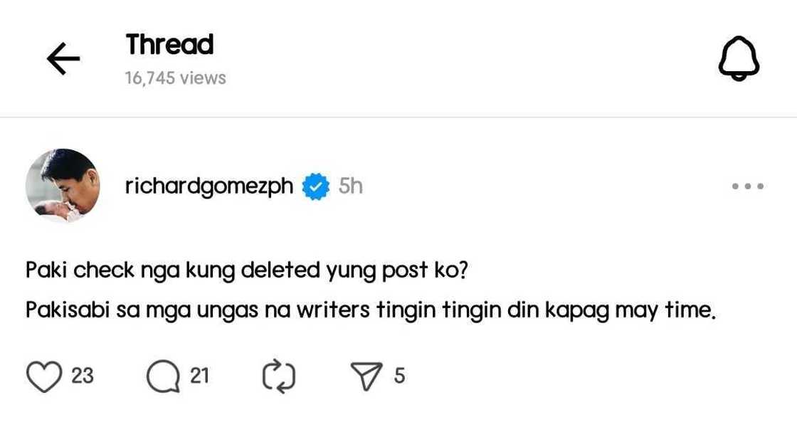Tap the back arrow icon
The width and height of the screenshot is (797, 422).
[x=63, y=58]
